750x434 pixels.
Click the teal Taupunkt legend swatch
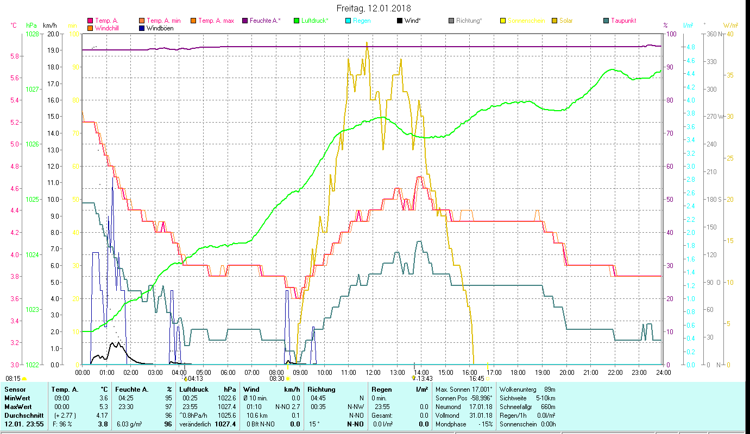606,21
